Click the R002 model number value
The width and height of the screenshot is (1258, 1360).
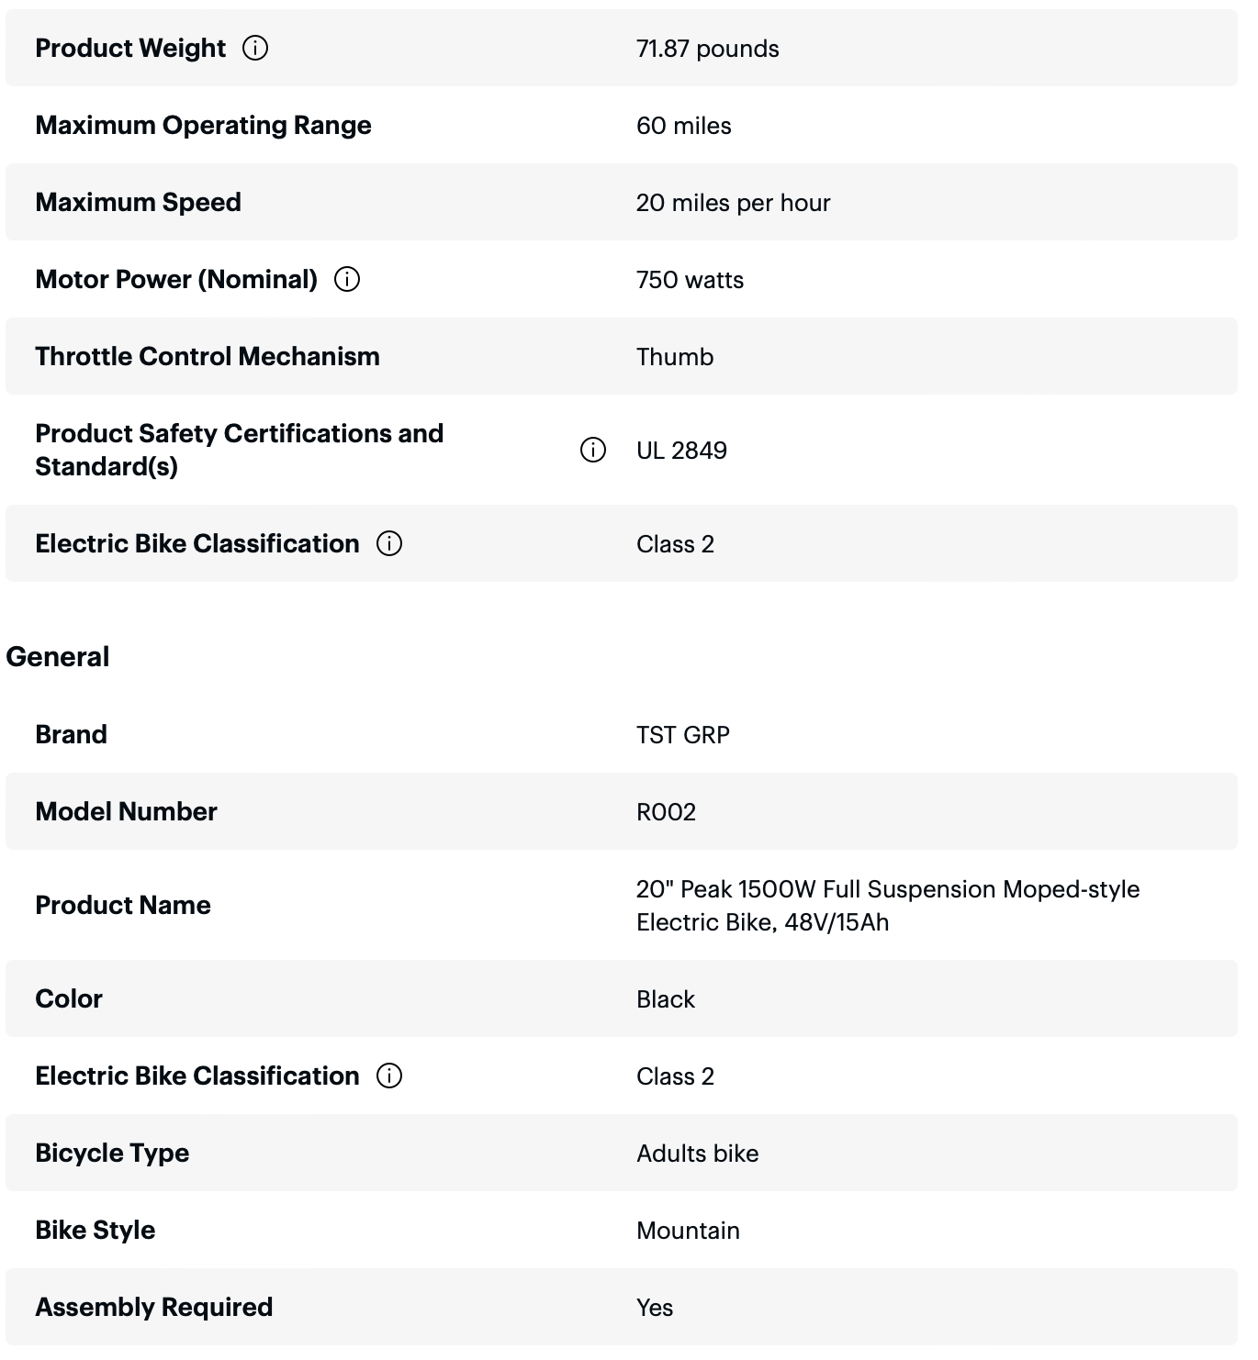[666, 812]
